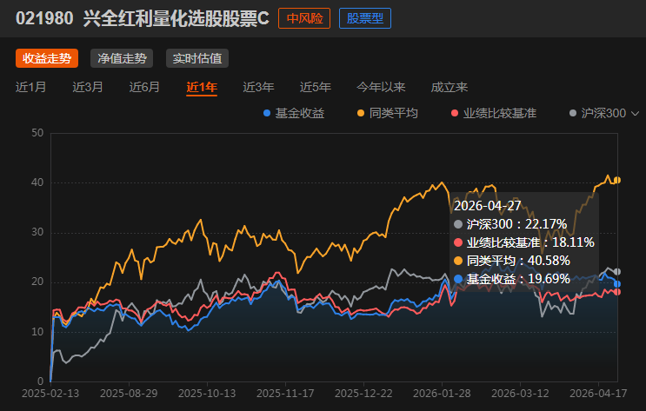Screen dimensions: 646x411
Task: Select the 近3月 time range
Action: pyautogui.click(x=88, y=87)
